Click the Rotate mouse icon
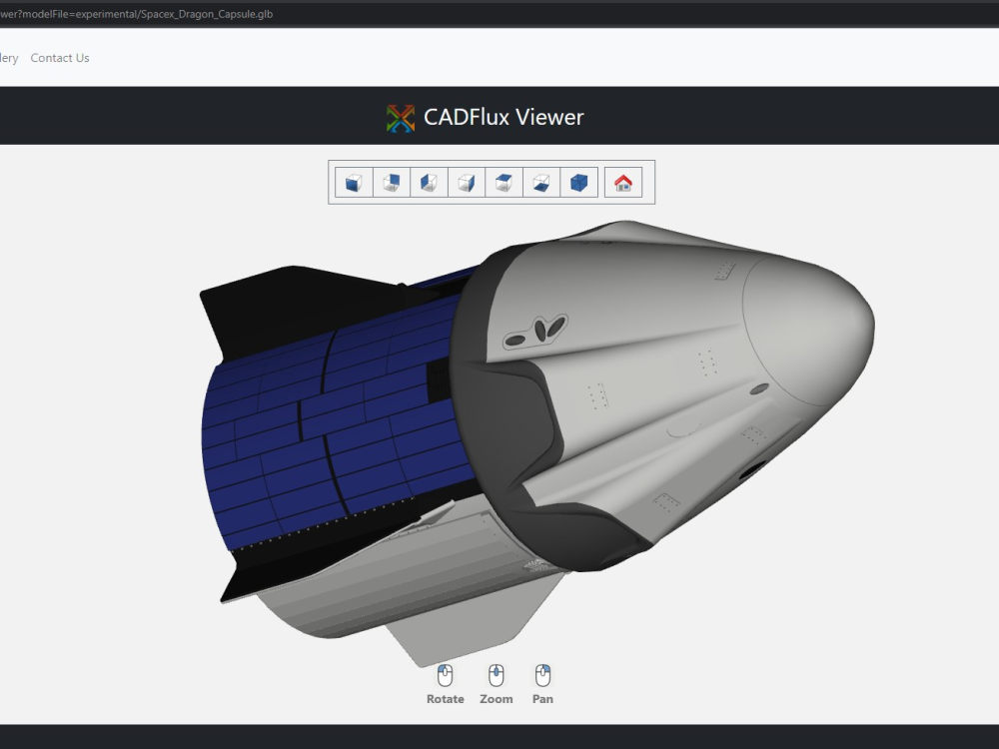Image resolution: width=999 pixels, height=749 pixels. [x=445, y=676]
